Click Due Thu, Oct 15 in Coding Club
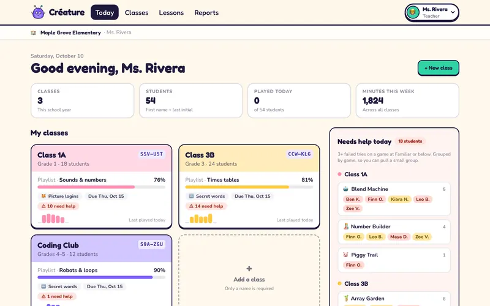This screenshot has width=490, height=306. 105,286
